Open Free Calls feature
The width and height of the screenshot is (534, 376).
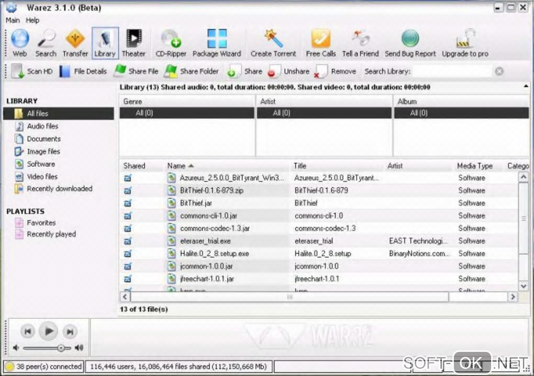tap(321, 43)
